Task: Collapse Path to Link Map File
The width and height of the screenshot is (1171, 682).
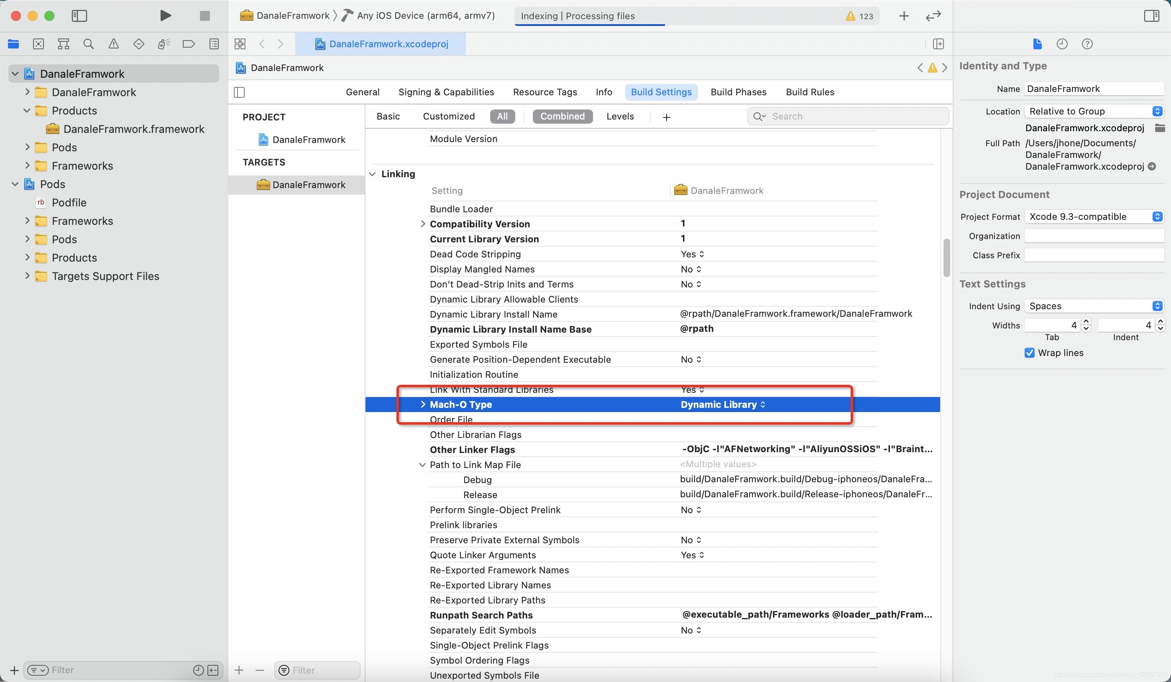Action: point(422,465)
